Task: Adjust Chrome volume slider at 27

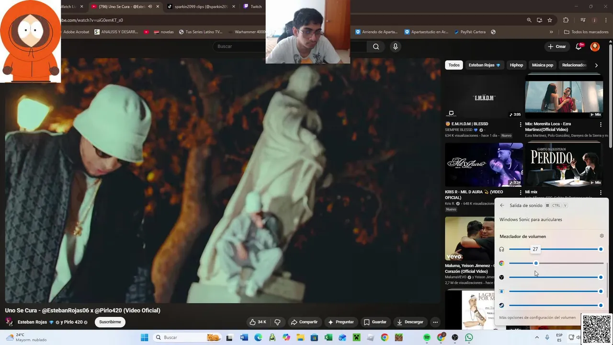Action: (x=536, y=263)
